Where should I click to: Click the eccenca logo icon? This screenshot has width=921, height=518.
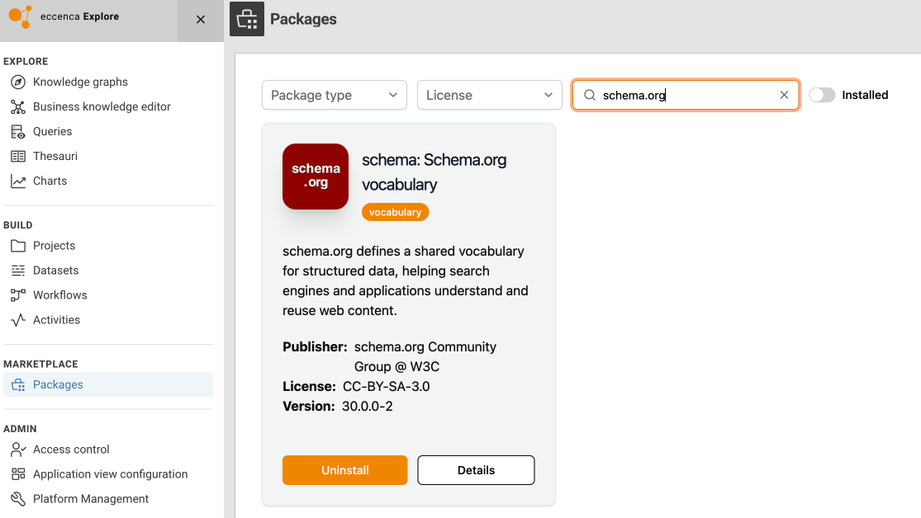click(20, 16)
